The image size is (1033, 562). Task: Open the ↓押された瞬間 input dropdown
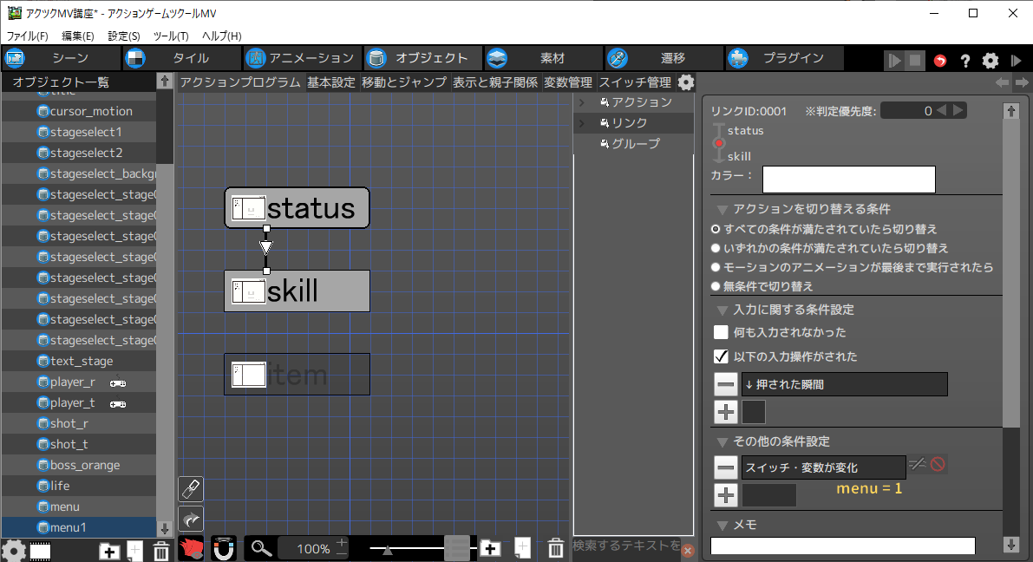point(844,384)
